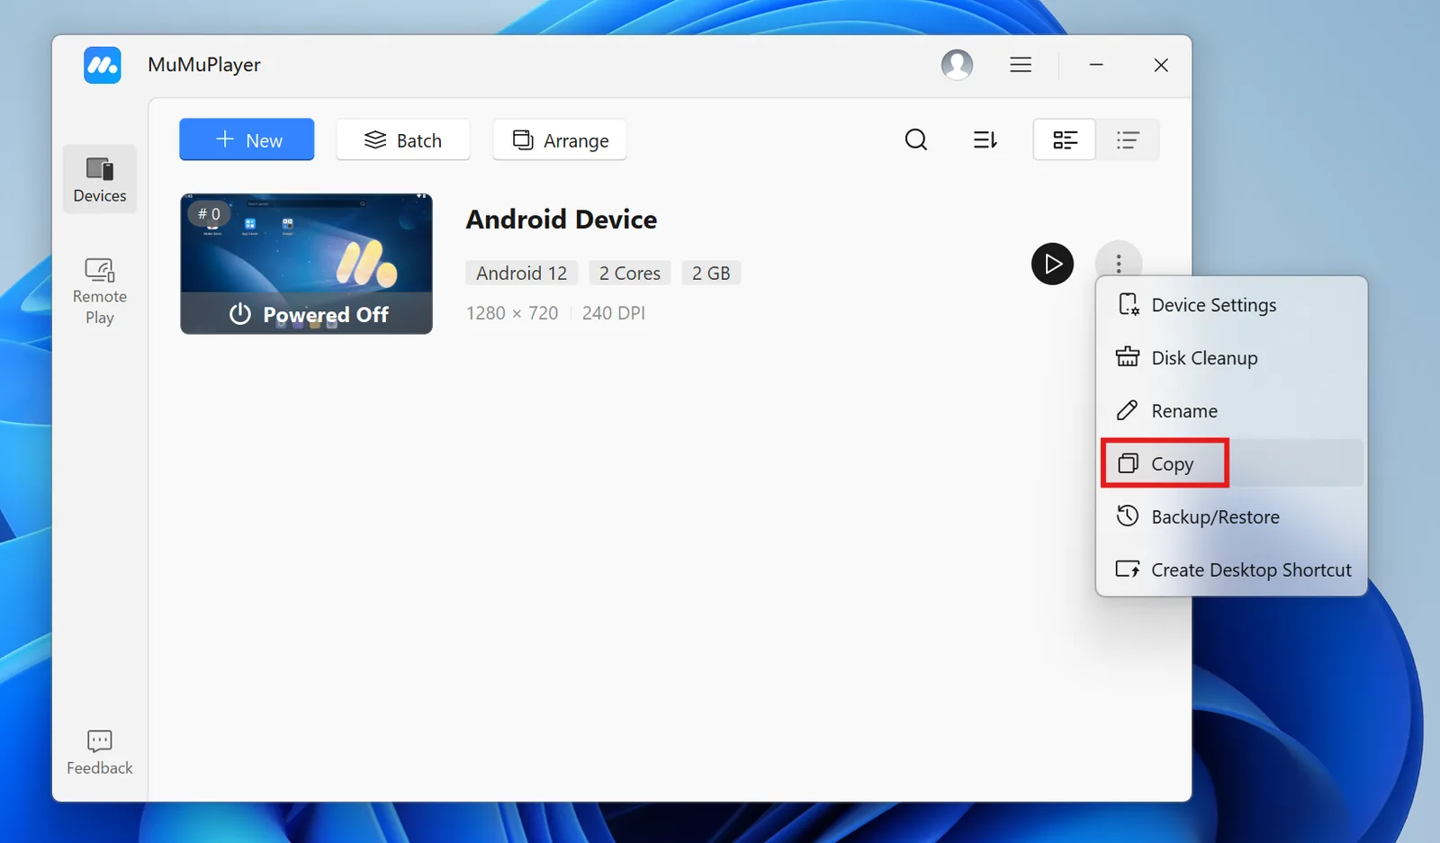Create a New emulator device

click(x=247, y=139)
